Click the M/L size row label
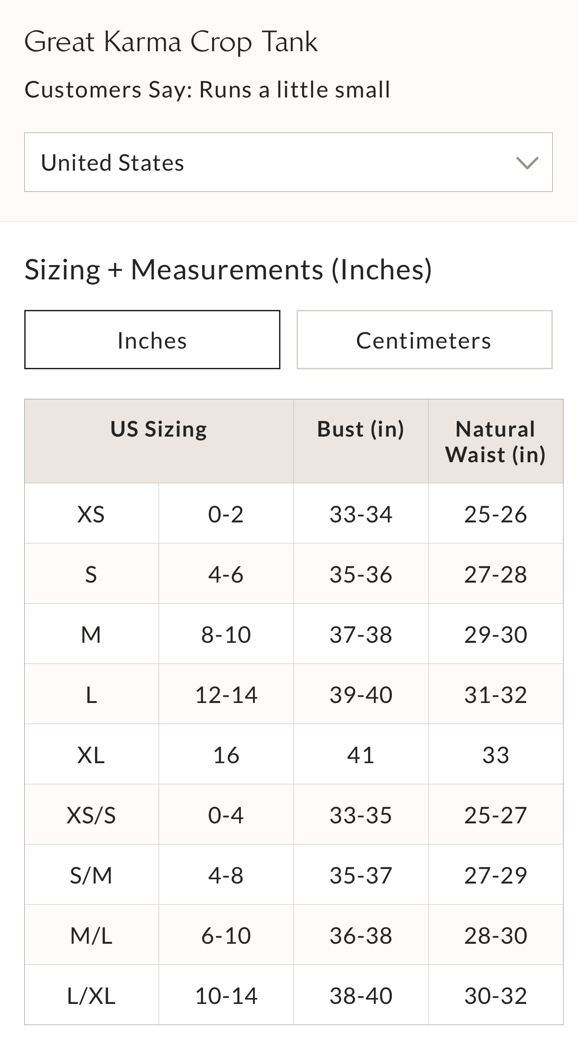The image size is (577, 1043). pyautogui.click(x=91, y=935)
